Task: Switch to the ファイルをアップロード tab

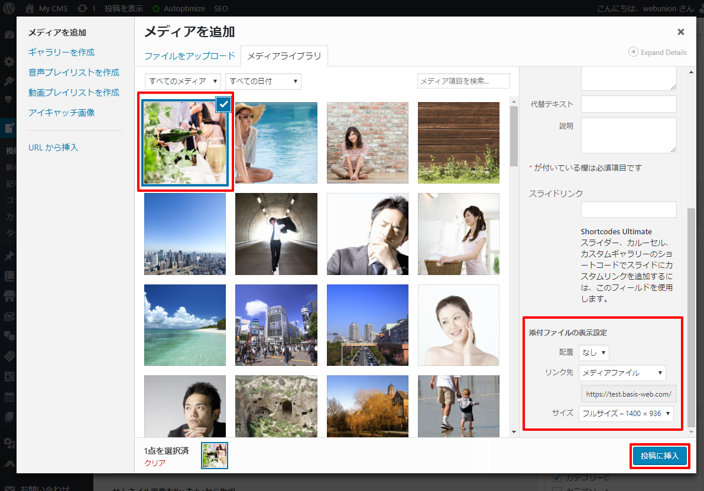Action: pos(190,56)
